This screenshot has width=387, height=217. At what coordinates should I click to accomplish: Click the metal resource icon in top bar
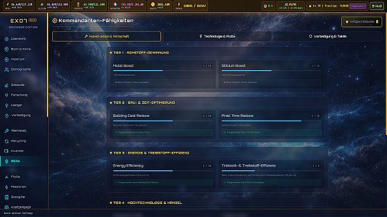click(7, 4)
